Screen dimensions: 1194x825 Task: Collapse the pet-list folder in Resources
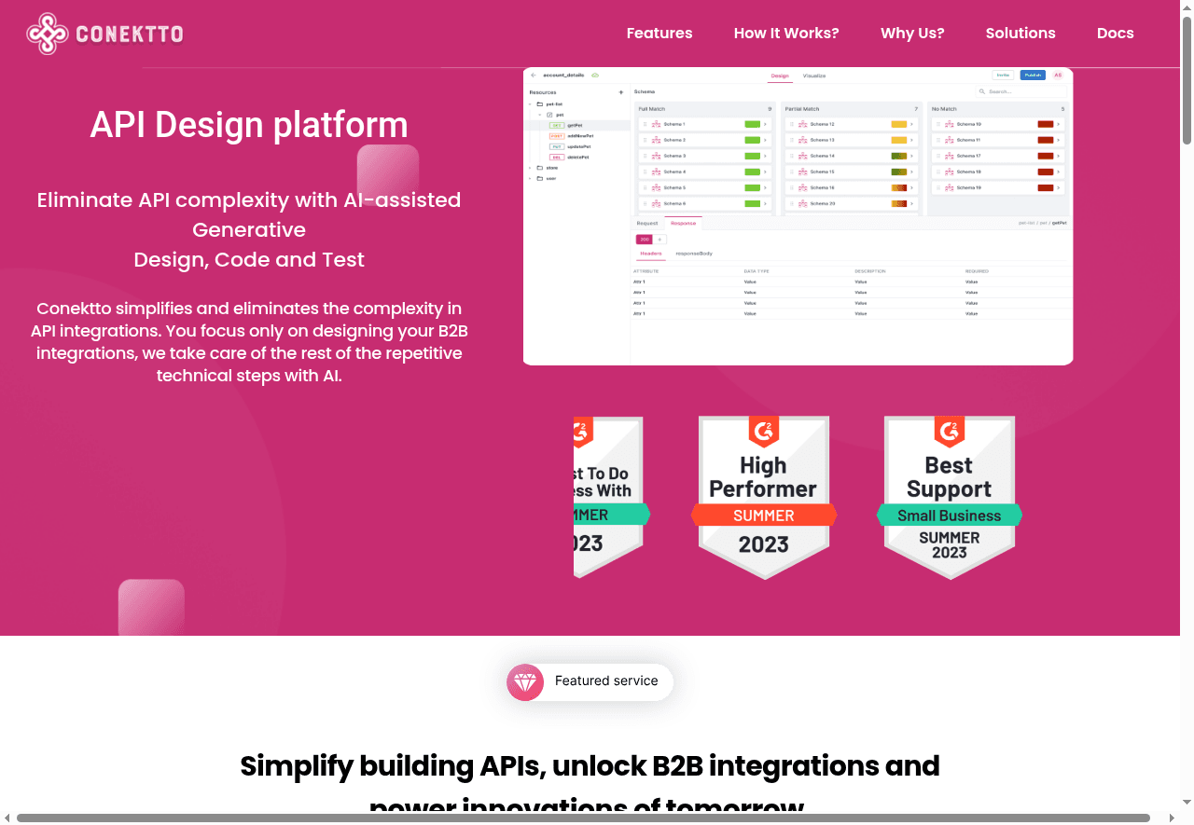point(530,104)
